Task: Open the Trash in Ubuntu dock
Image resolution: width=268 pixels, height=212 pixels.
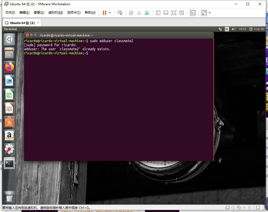Action: [9, 197]
